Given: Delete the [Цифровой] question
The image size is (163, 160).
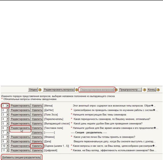Looking at the screenshot, I should (x=37, y=150).
